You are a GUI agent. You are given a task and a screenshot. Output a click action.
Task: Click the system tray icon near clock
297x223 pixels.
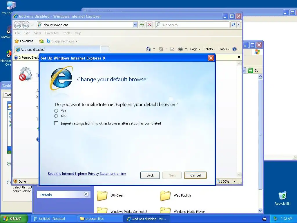pyautogui.click(x=276, y=219)
